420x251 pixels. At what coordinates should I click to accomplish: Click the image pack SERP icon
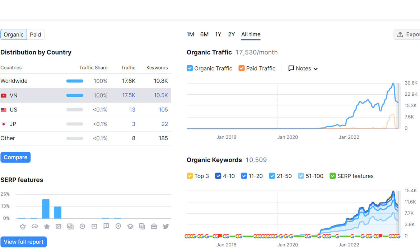click(70, 226)
